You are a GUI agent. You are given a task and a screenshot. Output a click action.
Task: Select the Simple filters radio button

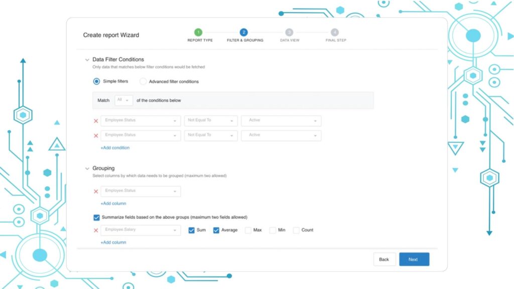point(96,81)
